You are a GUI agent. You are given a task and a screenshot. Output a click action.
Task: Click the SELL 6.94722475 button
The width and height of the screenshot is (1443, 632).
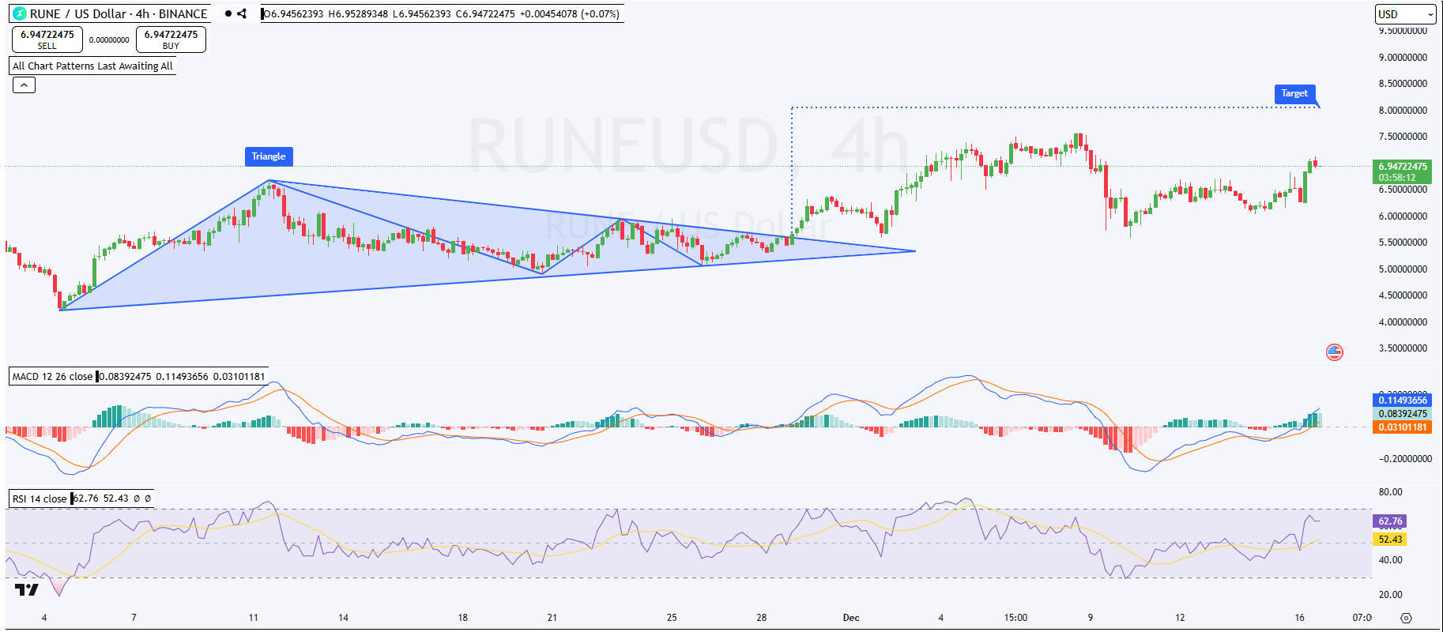click(x=47, y=39)
